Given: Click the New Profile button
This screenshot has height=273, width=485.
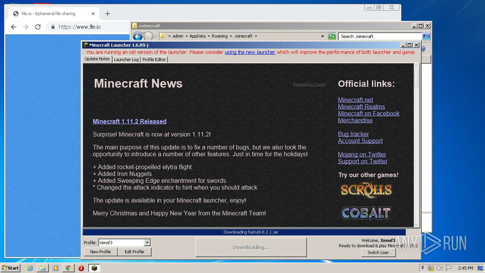Looking at the screenshot, I should click(x=100, y=252).
